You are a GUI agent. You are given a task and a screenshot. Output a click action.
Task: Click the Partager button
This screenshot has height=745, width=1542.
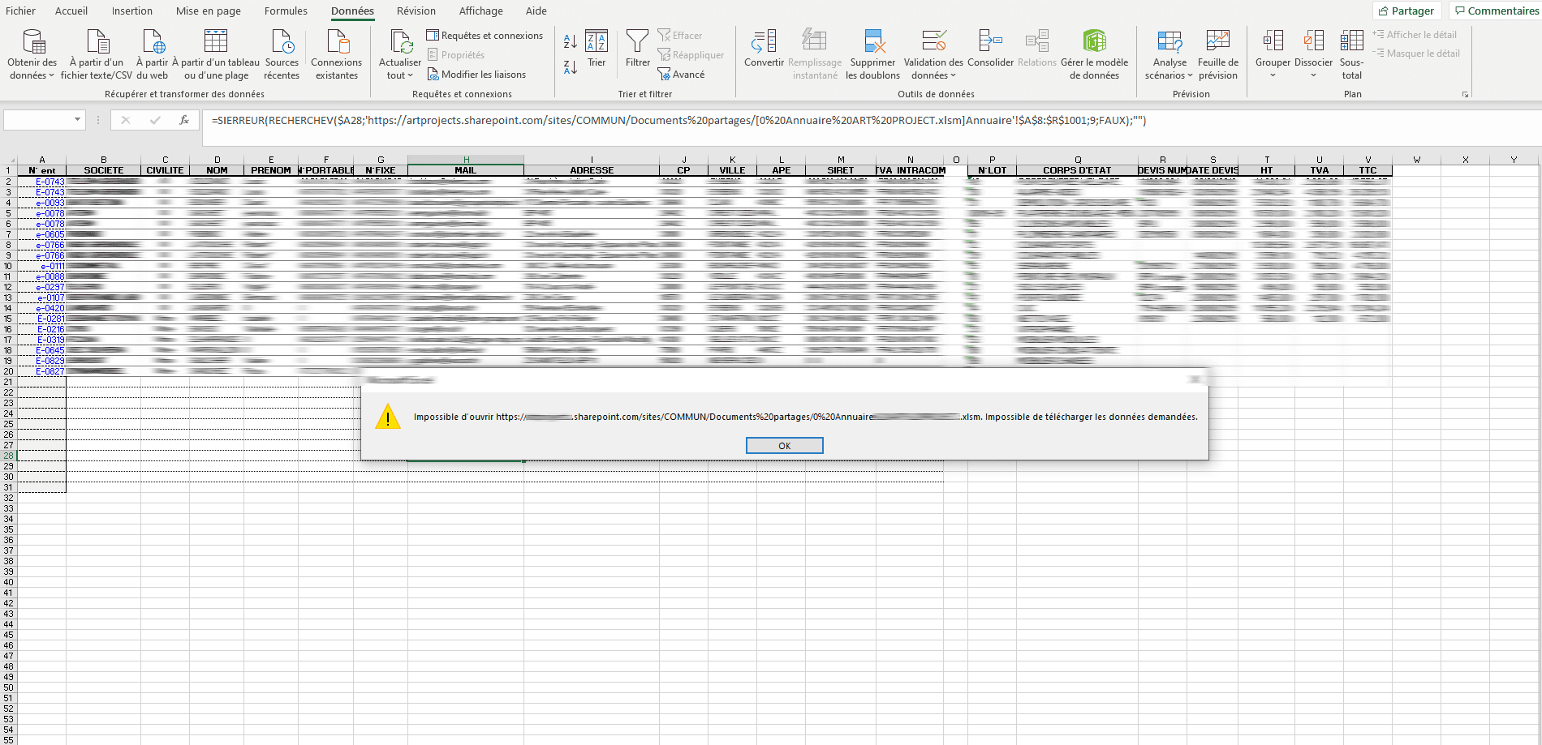pyautogui.click(x=1406, y=11)
